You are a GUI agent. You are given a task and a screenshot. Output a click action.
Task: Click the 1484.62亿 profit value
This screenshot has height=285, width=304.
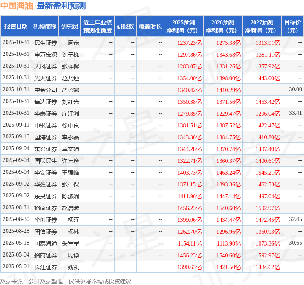[x=268, y=267]
